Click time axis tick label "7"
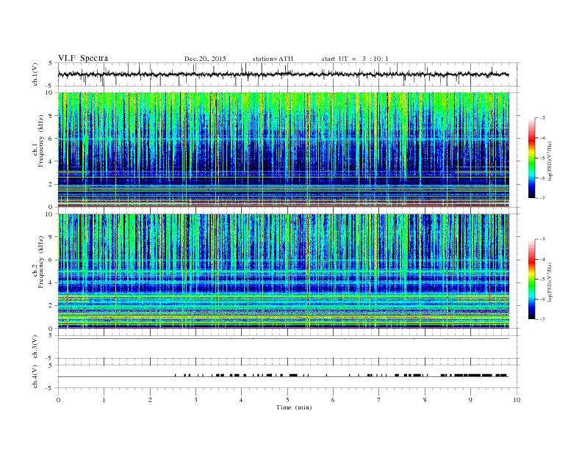The width and height of the screenshot is (582, 449). pyautogui.click(x=379, y=400)
